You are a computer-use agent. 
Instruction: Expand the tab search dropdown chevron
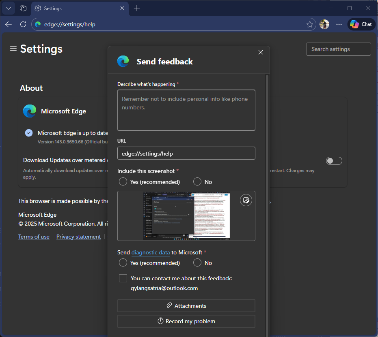click(8, 8)
